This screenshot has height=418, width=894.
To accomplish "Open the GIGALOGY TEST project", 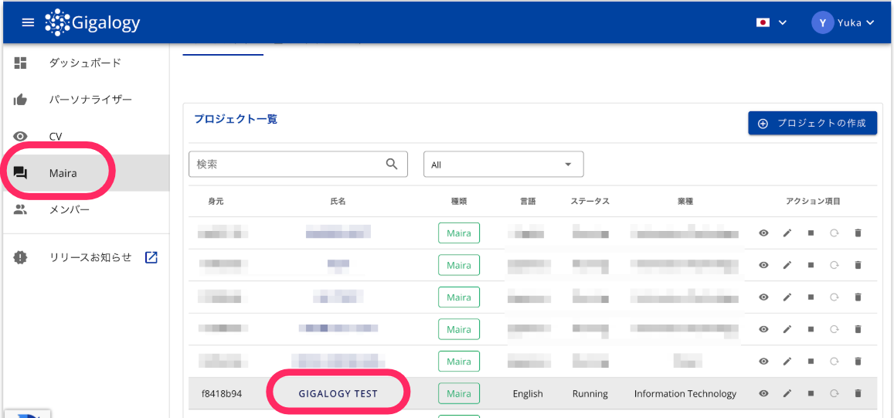I will (338, 393).
